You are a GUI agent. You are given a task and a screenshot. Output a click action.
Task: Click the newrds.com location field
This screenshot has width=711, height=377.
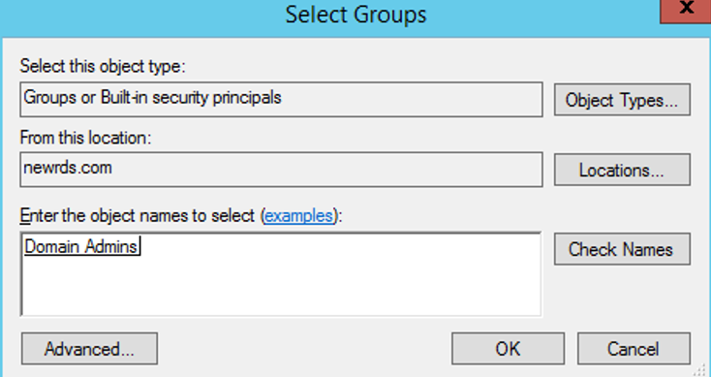281,170
